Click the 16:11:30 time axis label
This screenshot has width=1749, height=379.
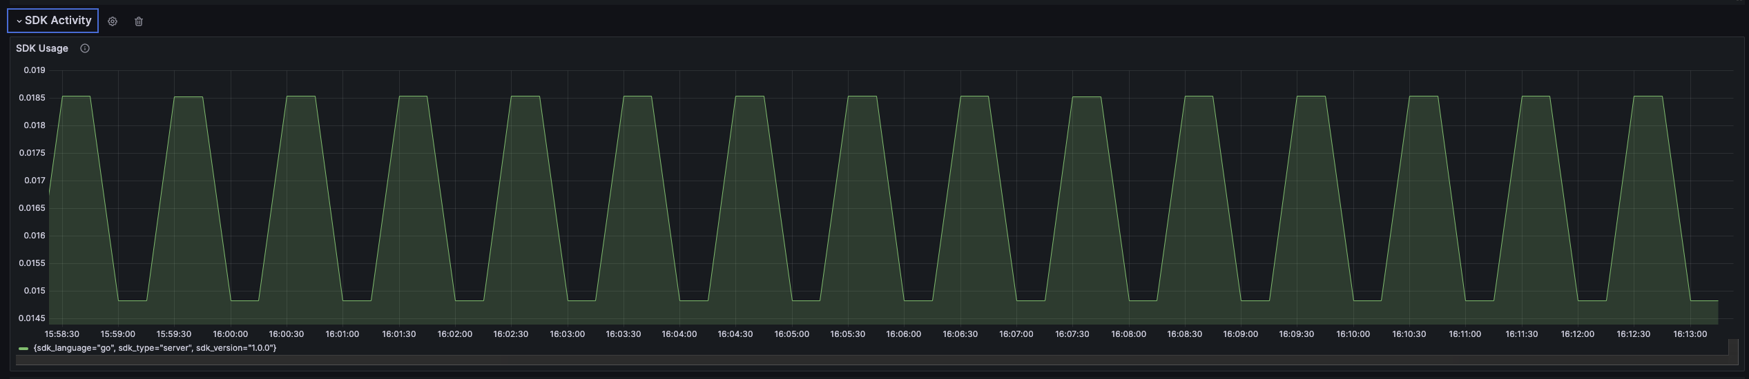(x=1522, y=334)
